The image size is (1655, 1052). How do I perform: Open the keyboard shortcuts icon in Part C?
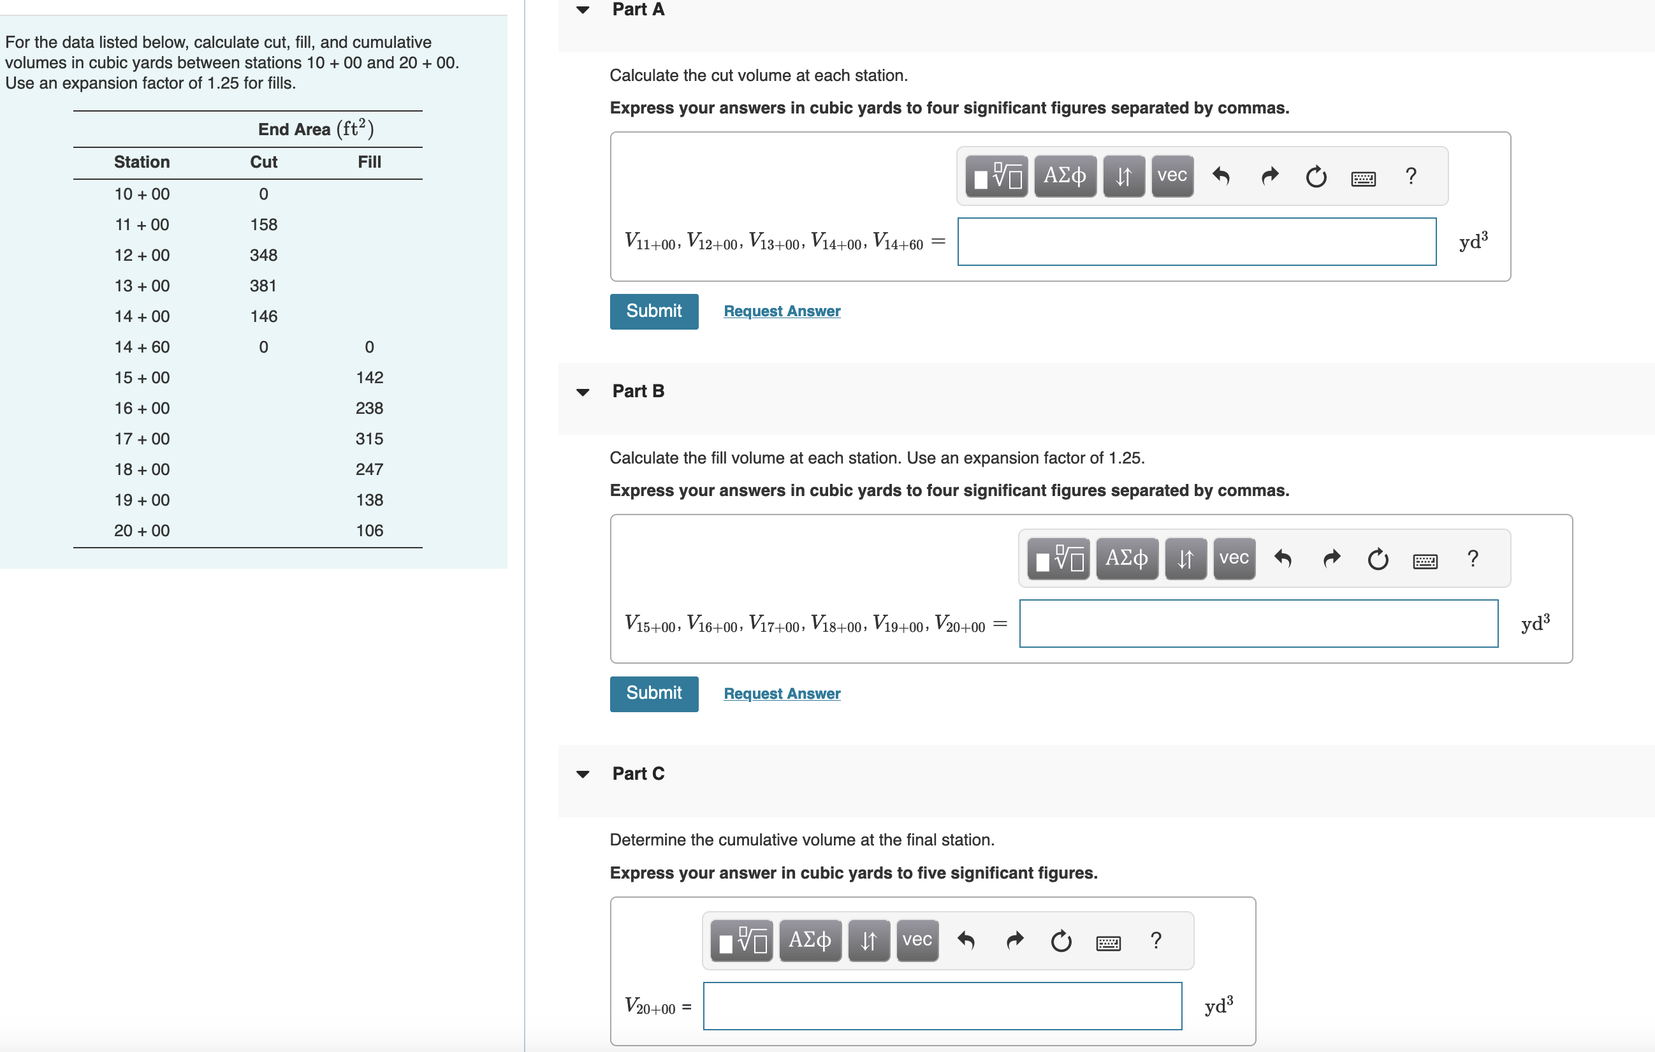(x=1109, y=940)
